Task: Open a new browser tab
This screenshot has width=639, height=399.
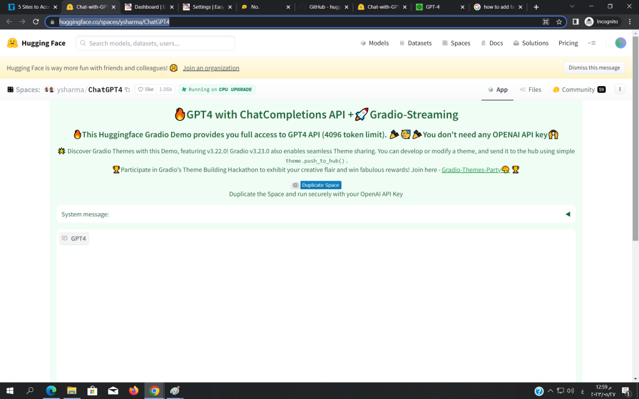Action: click(x=536, y=7)
